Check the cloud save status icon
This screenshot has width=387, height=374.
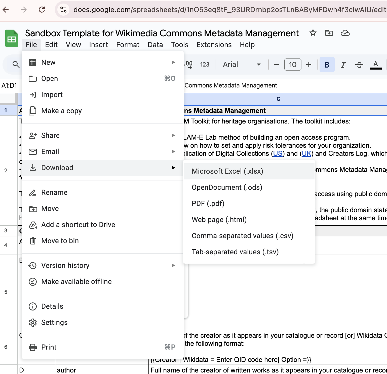coord(345,33)
